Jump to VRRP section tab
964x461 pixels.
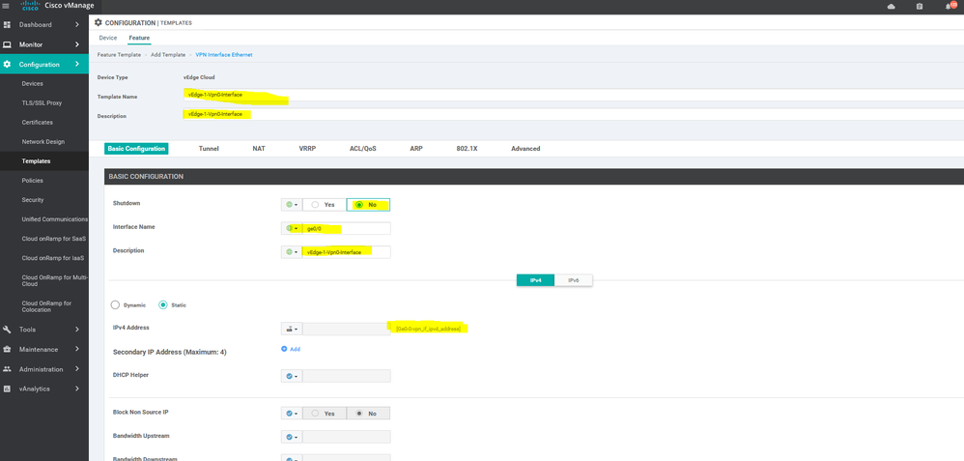click(x=307, y=148)
